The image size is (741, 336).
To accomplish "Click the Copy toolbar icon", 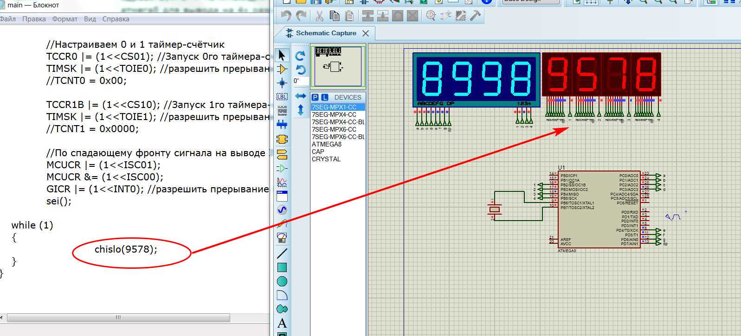I will [x=335, y=16].
